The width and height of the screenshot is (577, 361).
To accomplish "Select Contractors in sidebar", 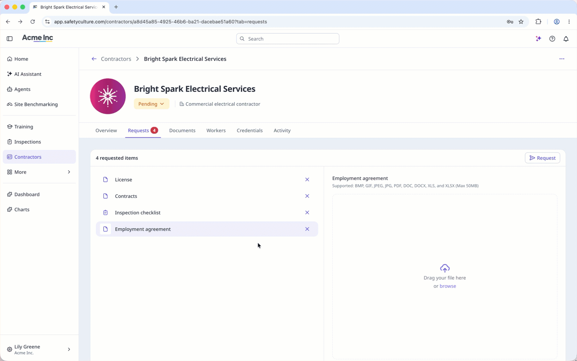I will [39, 157].
